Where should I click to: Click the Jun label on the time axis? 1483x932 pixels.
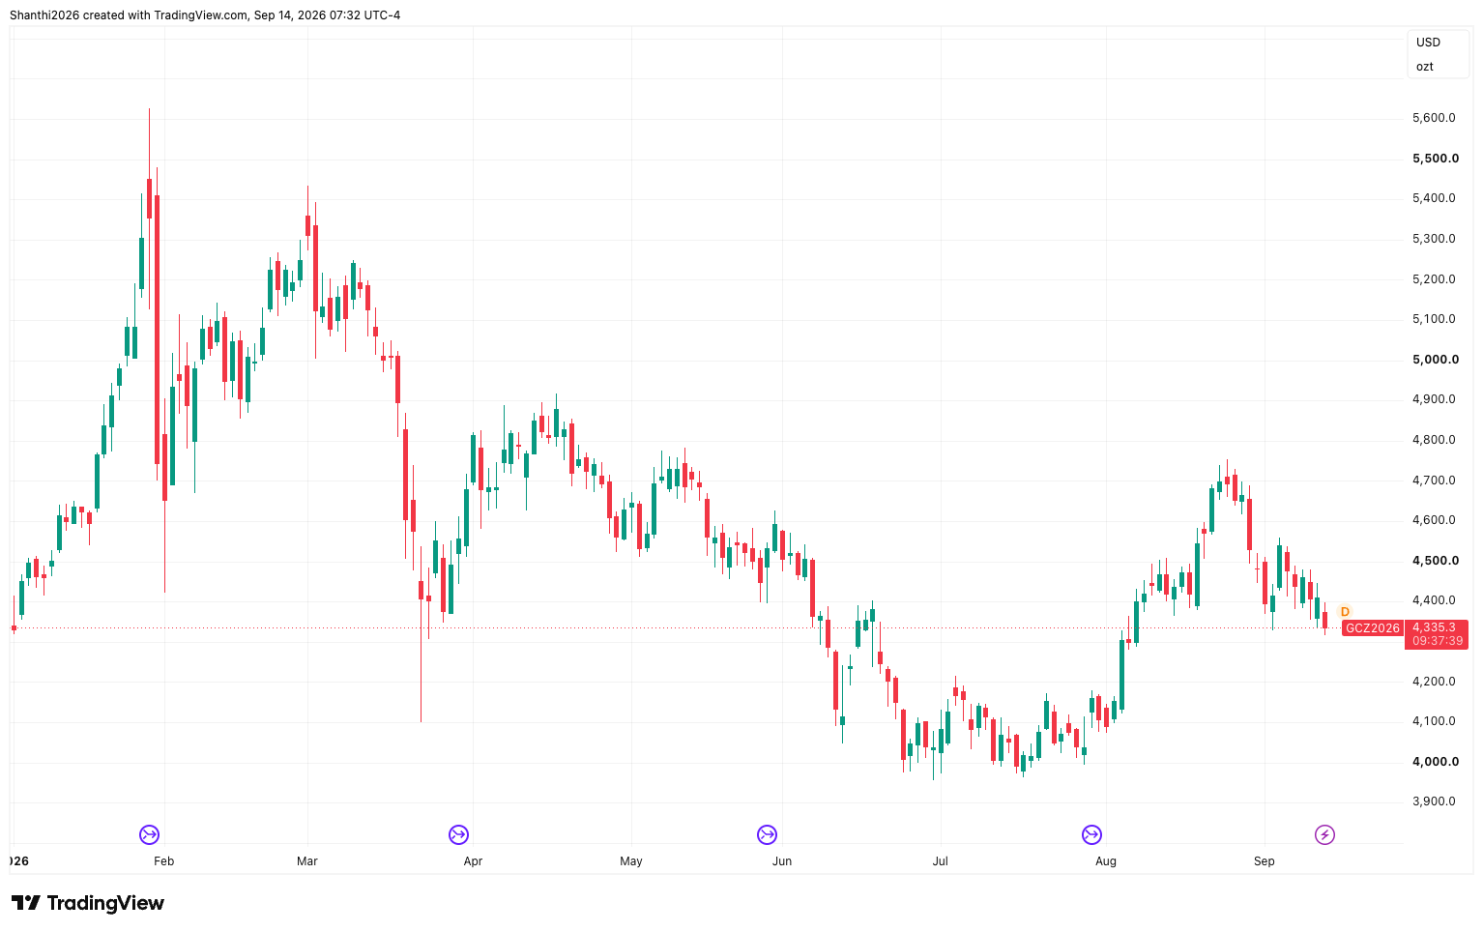[x=782, y=861]
